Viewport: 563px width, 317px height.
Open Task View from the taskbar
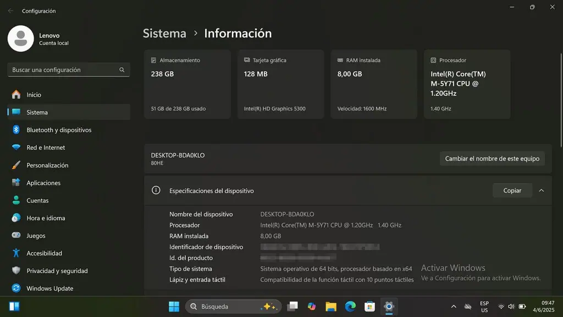click(292, 306)
